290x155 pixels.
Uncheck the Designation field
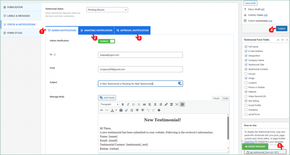click(246, 56)
